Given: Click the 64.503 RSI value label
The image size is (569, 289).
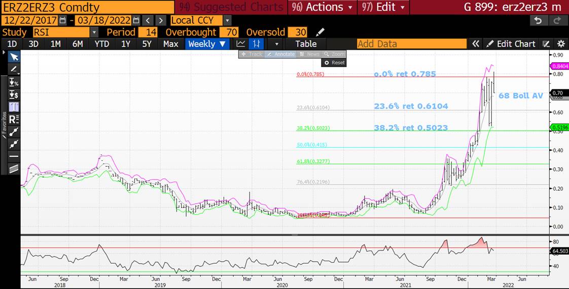Looking at the screenshot, I should tap(560, 251).
